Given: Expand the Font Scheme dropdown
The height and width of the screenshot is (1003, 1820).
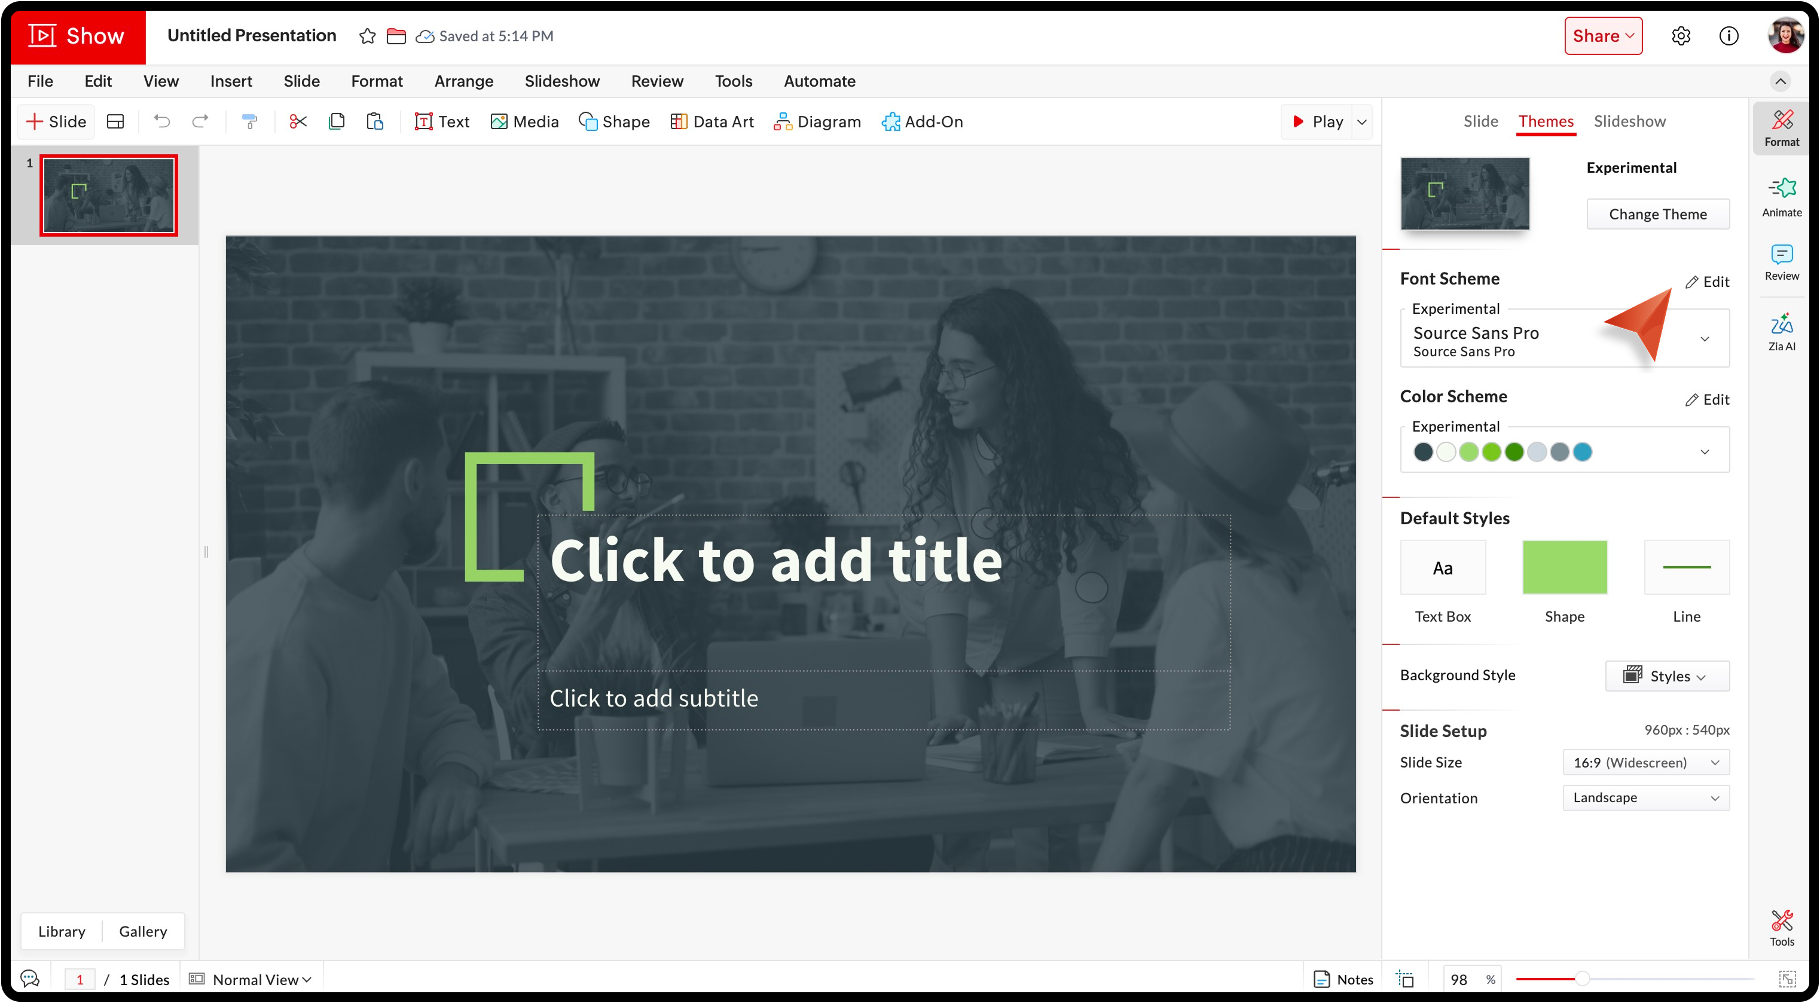Looking at the screenshot, I should pos(1704,339).
